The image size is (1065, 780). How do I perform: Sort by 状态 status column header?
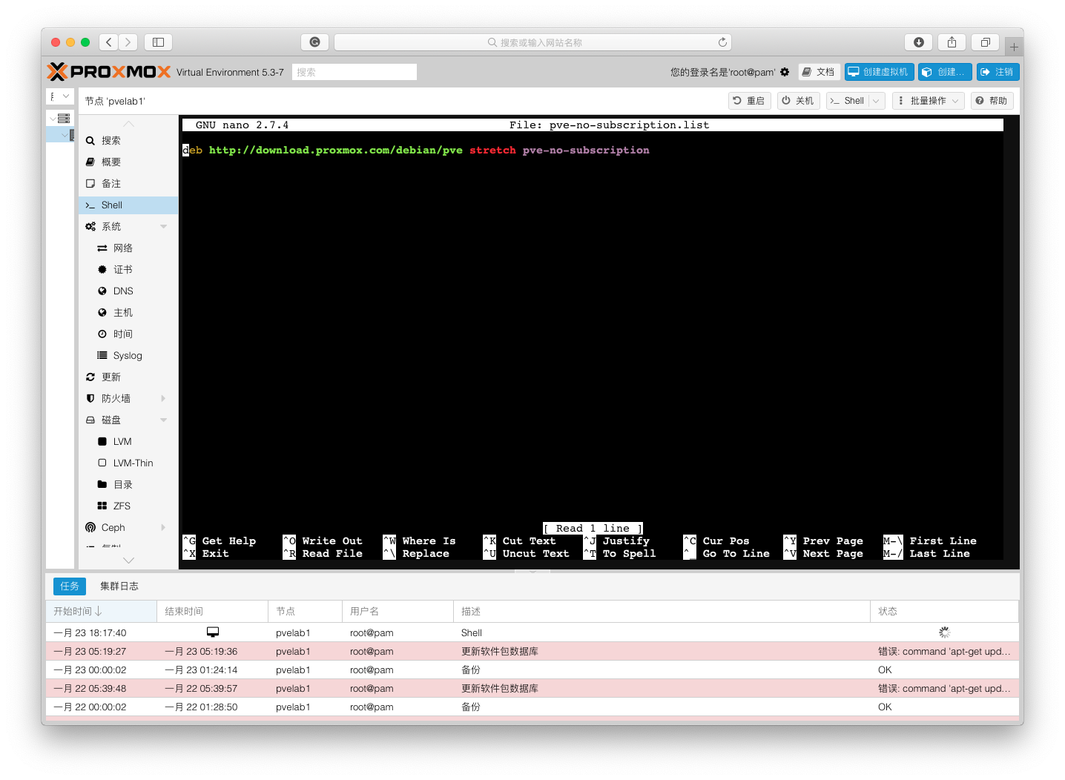pyautogui.click(x=944, y=612)
